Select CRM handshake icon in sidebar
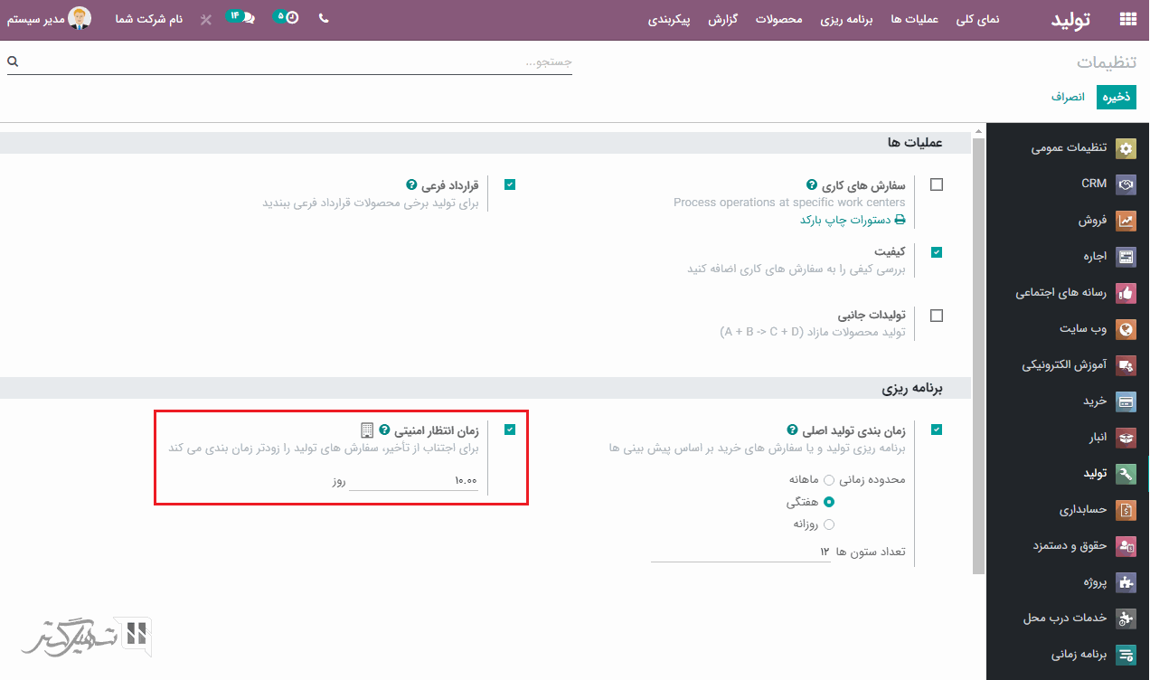Viewport: 1150px width, 680px height. coord(1126,184)
